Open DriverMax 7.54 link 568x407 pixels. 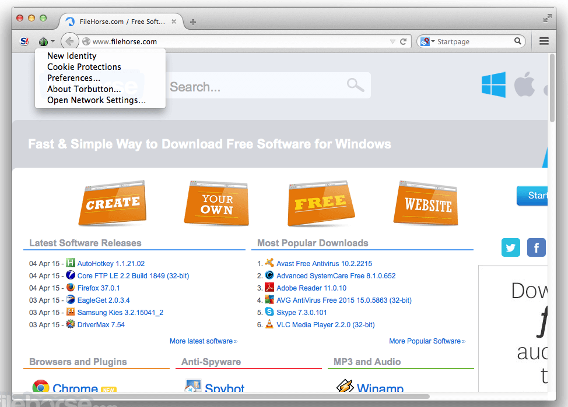point(101,325)
